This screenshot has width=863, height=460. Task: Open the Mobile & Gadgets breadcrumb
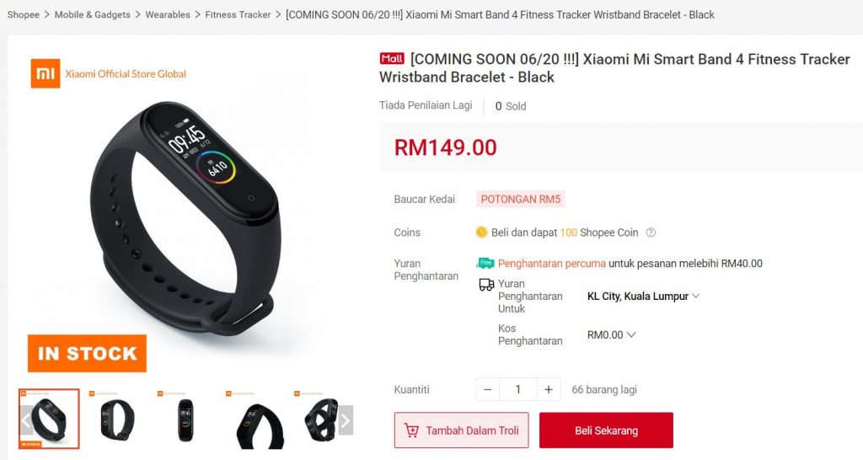click(93, 14)
